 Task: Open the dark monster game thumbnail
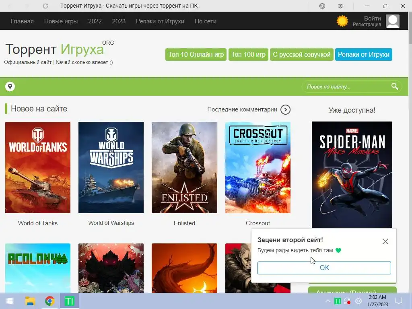point(111,268)
